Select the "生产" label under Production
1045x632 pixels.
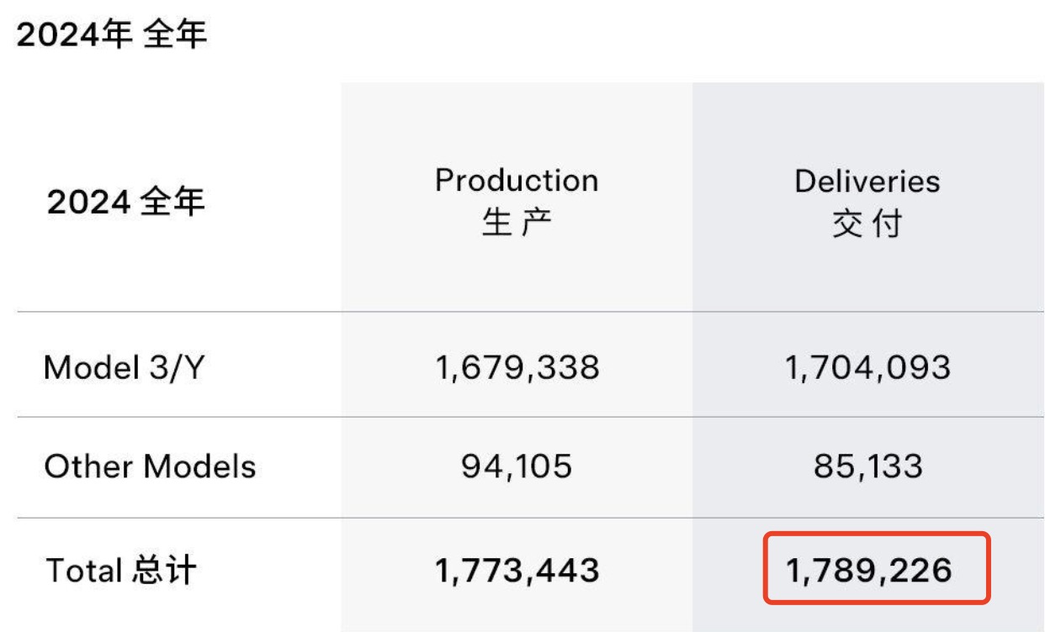[517, 224]
